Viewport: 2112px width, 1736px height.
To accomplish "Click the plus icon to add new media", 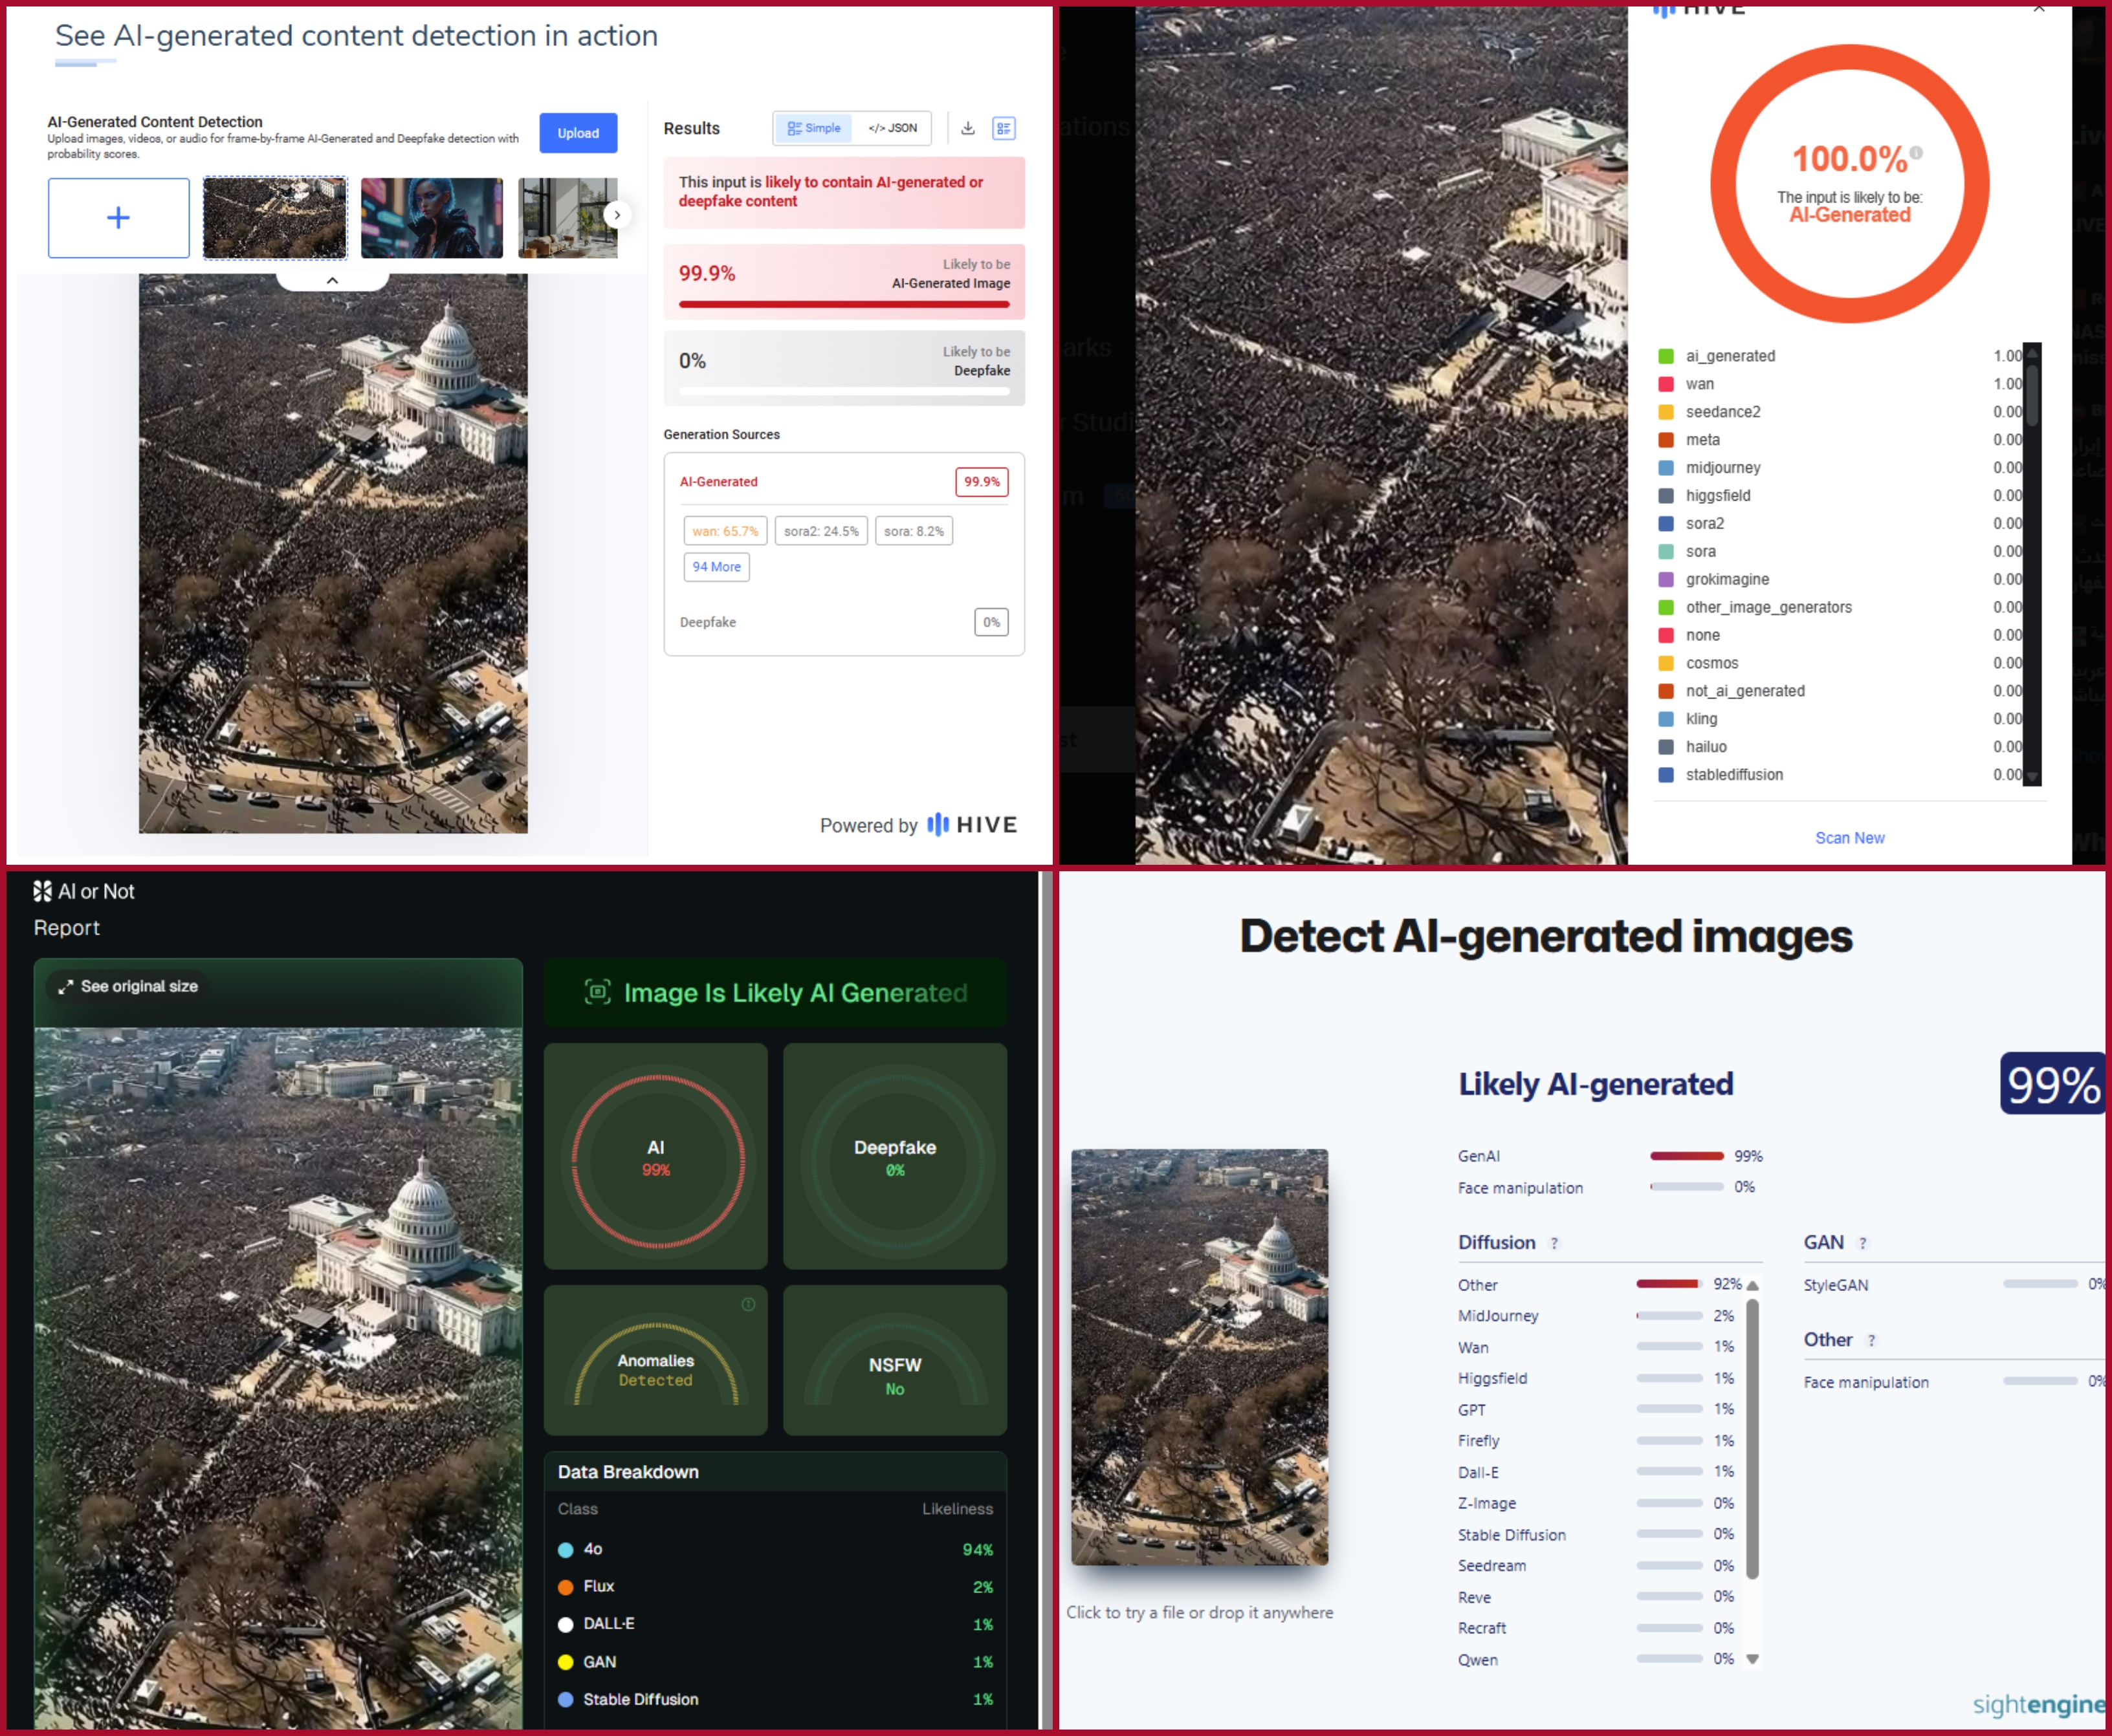I will [118, 218].
